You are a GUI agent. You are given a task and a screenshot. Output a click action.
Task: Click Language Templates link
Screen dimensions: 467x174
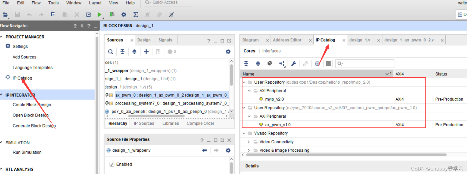[x=33, y=68]
